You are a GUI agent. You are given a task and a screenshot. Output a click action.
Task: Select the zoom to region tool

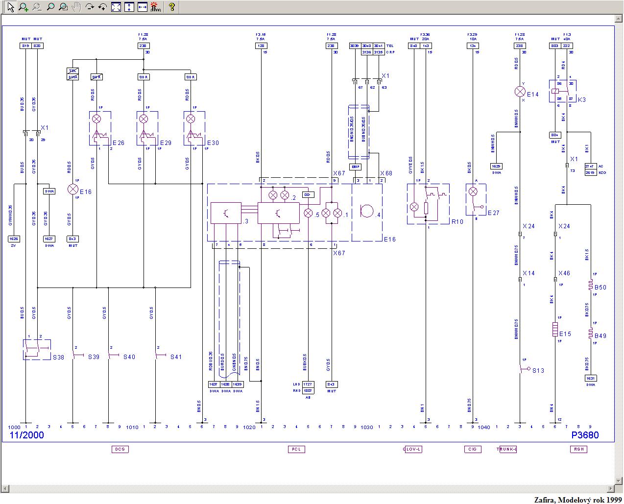(63, 7)
